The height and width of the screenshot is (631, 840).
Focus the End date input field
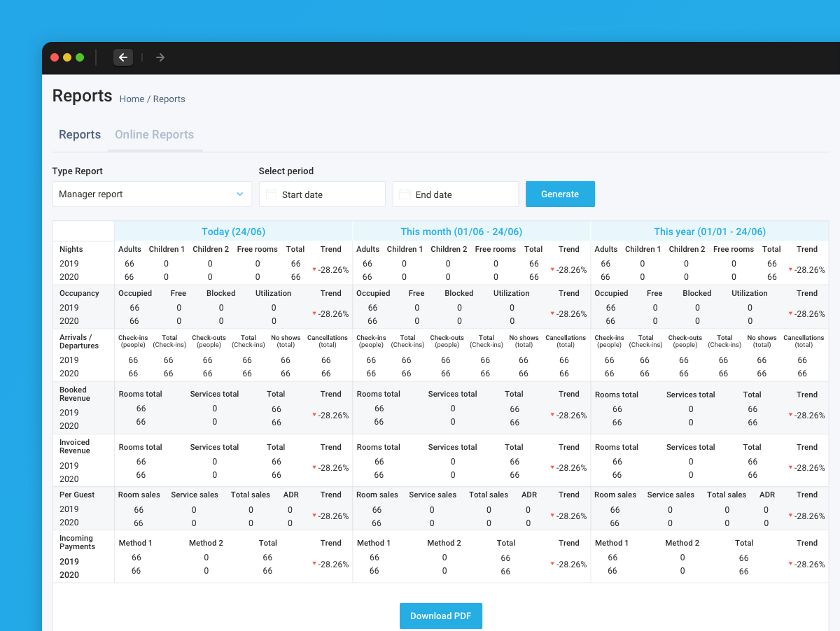462,194
